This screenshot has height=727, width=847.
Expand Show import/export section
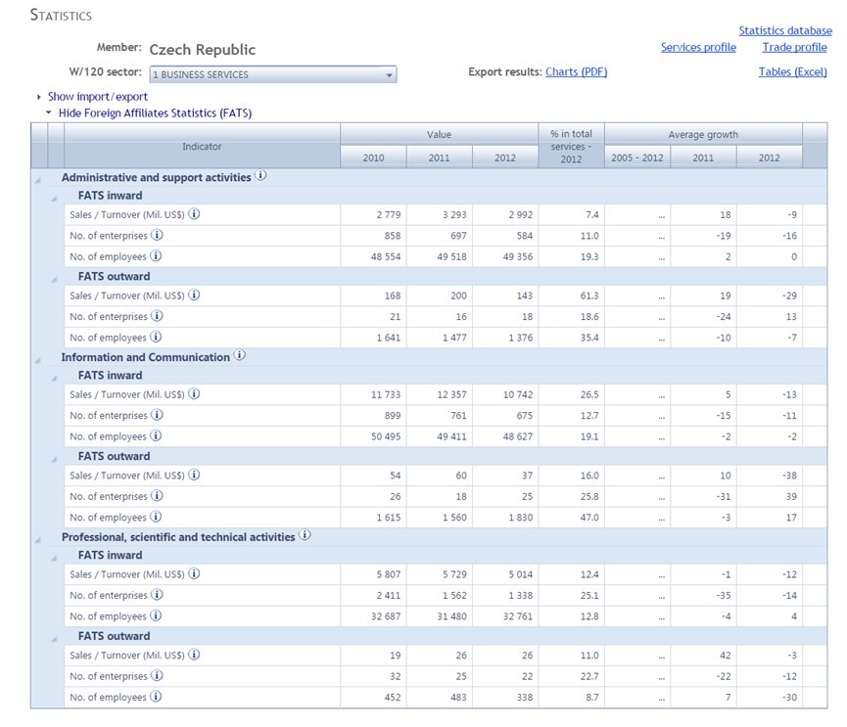pos(97,97)
